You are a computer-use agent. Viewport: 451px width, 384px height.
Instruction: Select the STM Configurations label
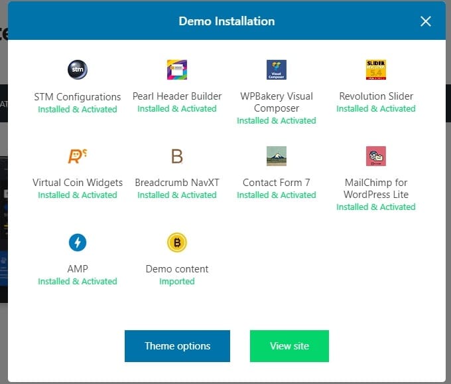click(x=78, y=97)
